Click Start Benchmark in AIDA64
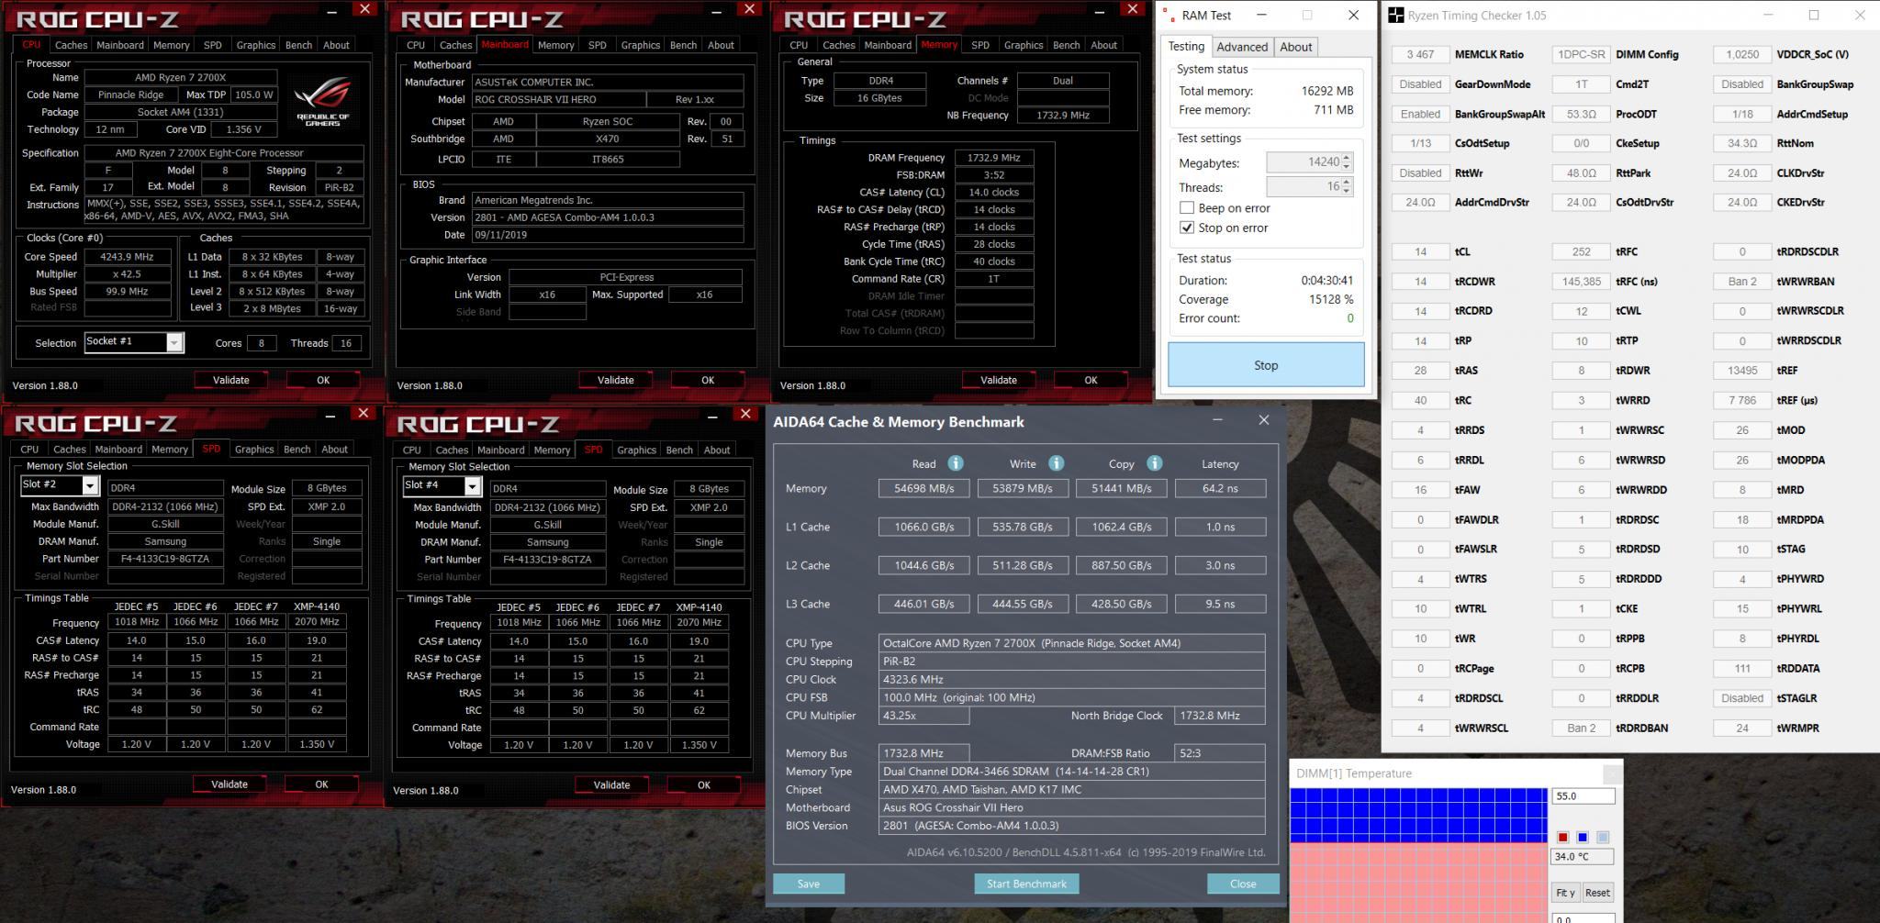The width and height of the screenshot is (1880, 923). (x=1026, y=884)
